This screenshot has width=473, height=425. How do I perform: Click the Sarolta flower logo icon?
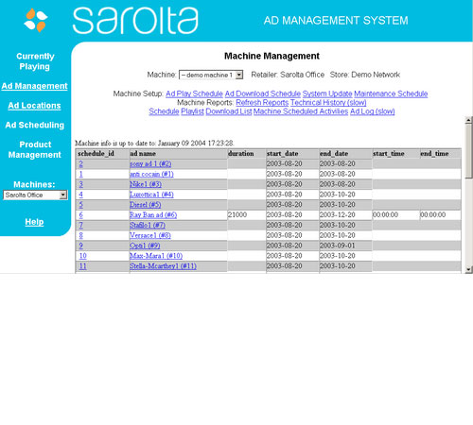(36, 21)
